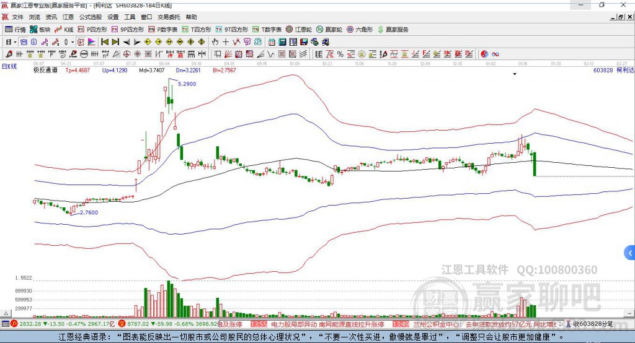
Task: Expand the 日 period dropdown
Action: tap(15, 42)
